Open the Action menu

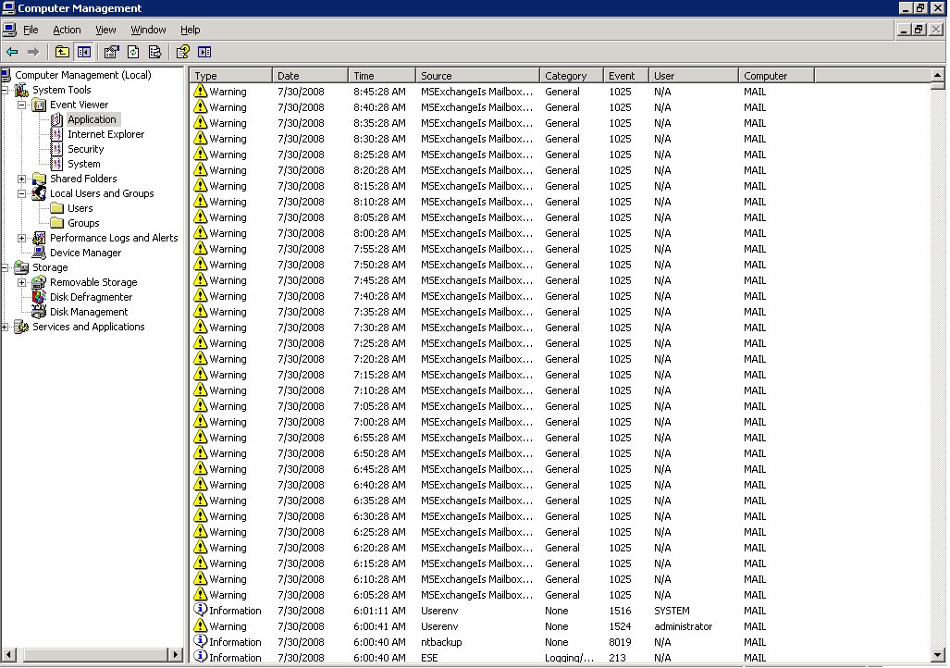(x=67, y=30)
